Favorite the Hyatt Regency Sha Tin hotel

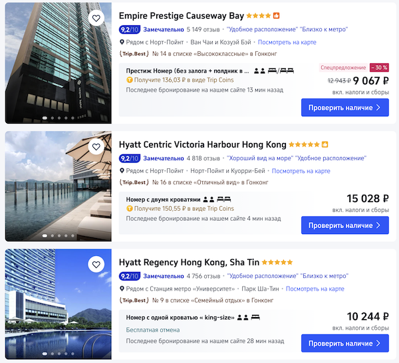tap(96, 265)
